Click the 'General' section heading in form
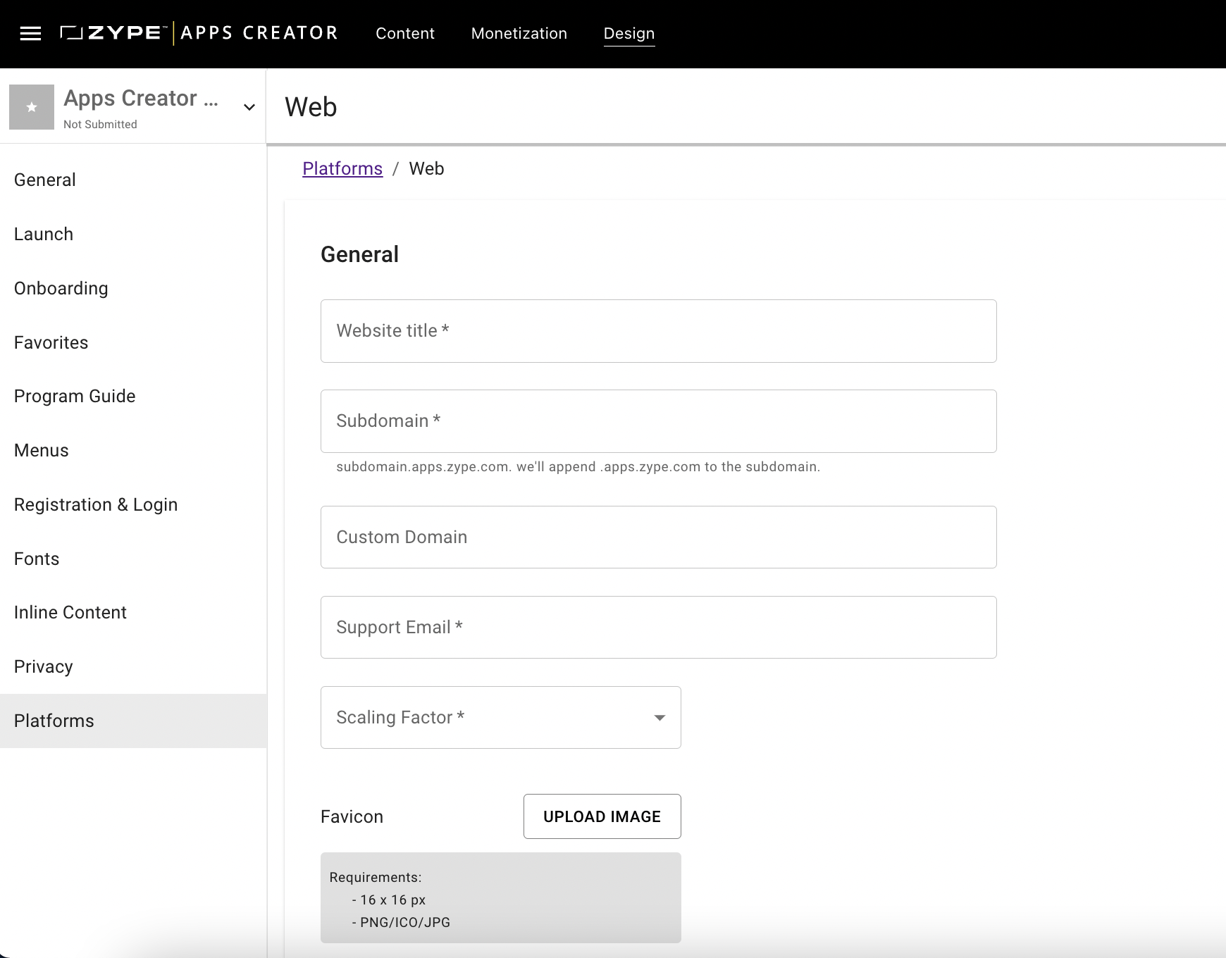 tap(359, 254)
